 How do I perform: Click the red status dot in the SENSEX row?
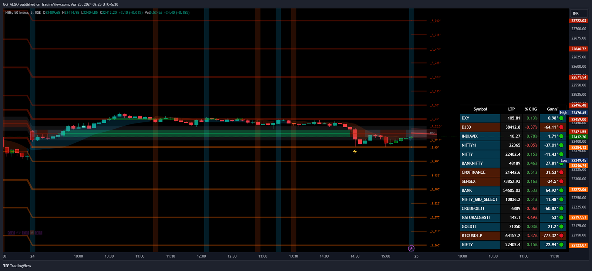(x=561, y=182)
